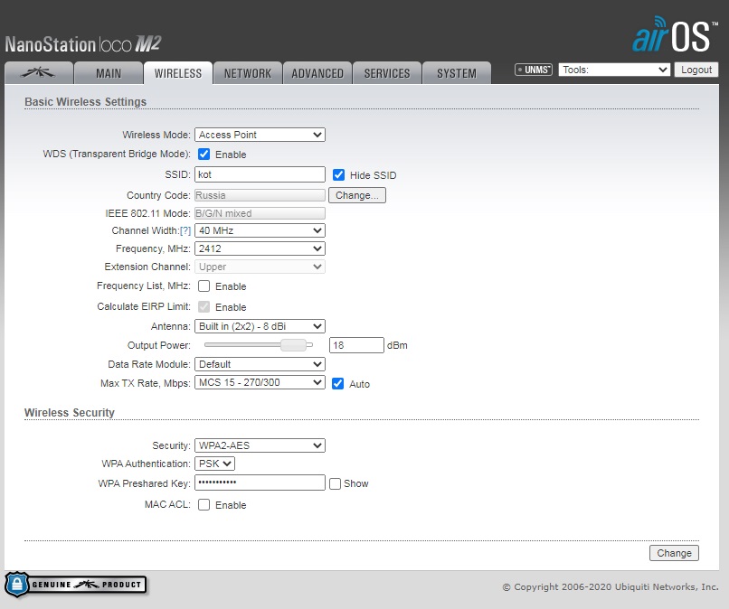The height and width of the screenshot is (609, 729).
Task: Switch to the MAIN tab
Action: 109,73
